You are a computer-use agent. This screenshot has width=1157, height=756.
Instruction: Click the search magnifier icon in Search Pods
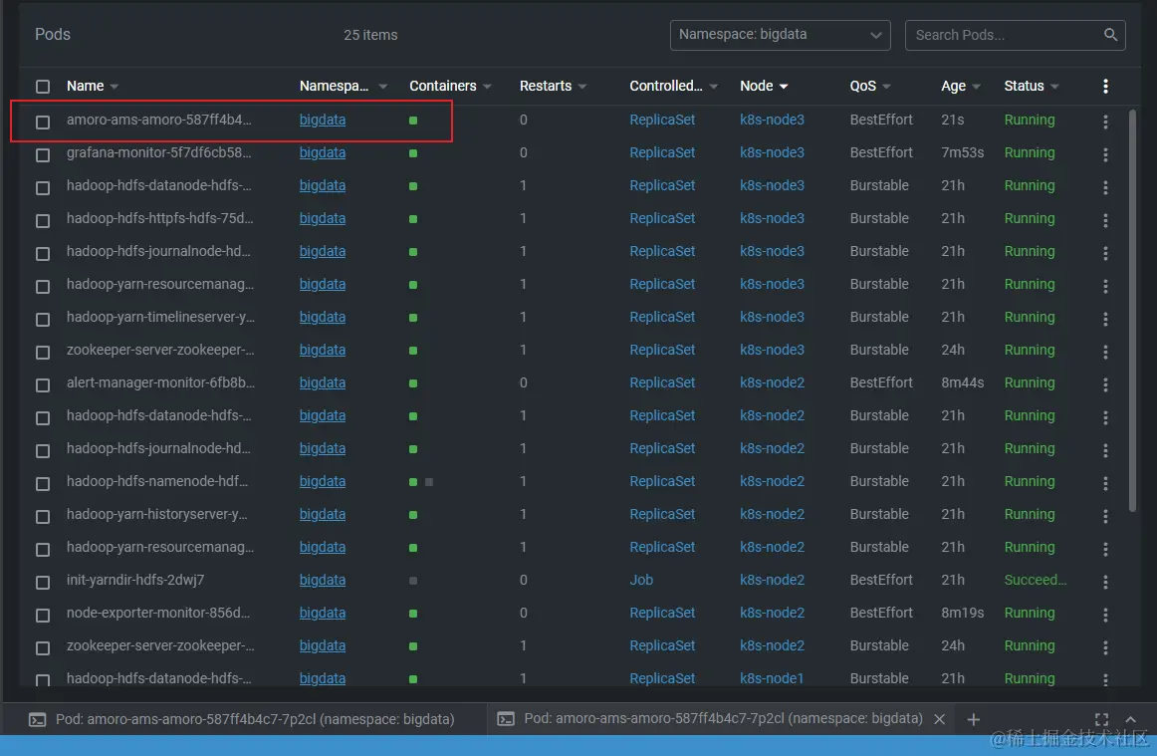coord(1110,35)
